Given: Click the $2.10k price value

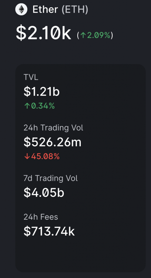Looking at the screenshot, I should coord(44,33).
